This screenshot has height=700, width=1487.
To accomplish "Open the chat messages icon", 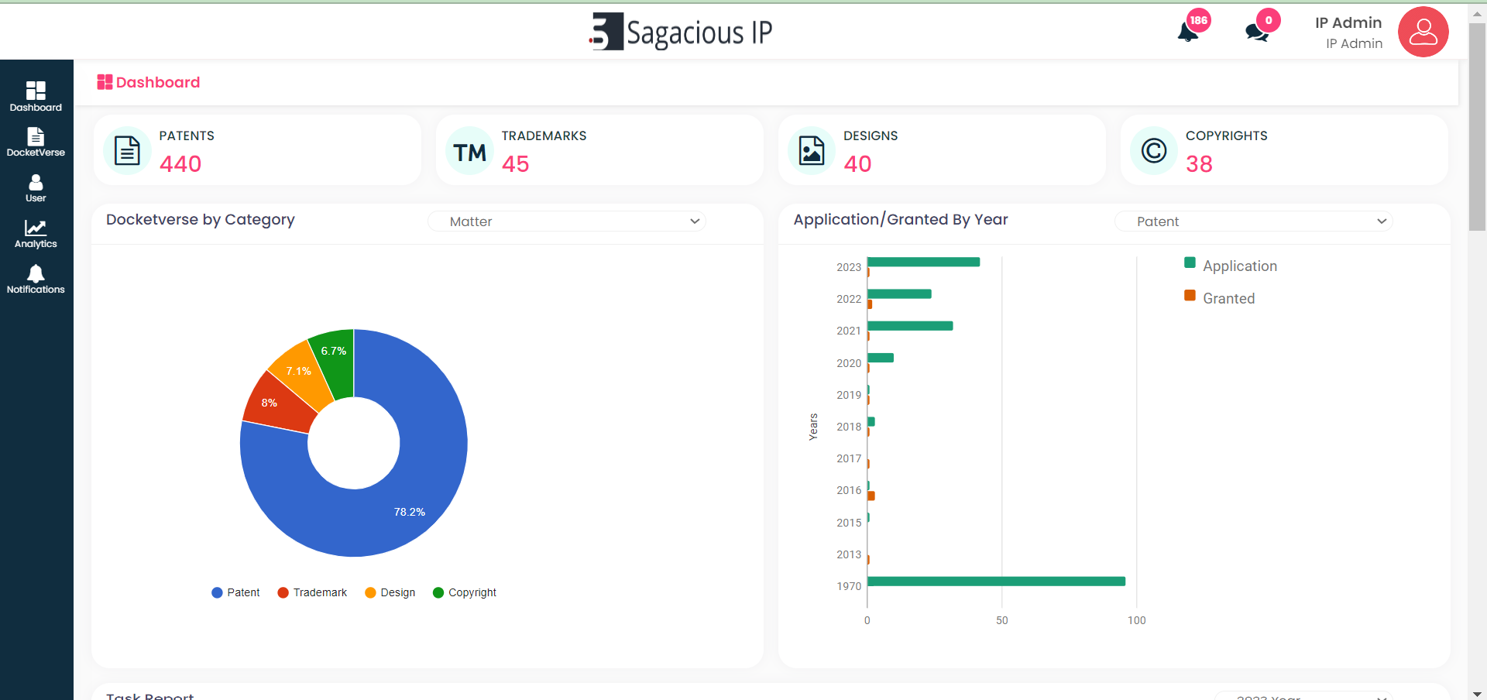I will coord(1257,32).
